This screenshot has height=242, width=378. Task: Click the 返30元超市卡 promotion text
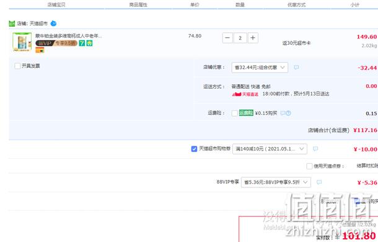click(296, 43)
